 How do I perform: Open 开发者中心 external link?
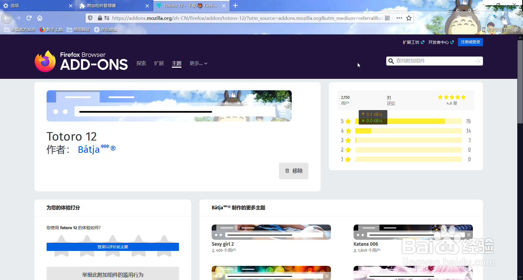click(441, 42)
